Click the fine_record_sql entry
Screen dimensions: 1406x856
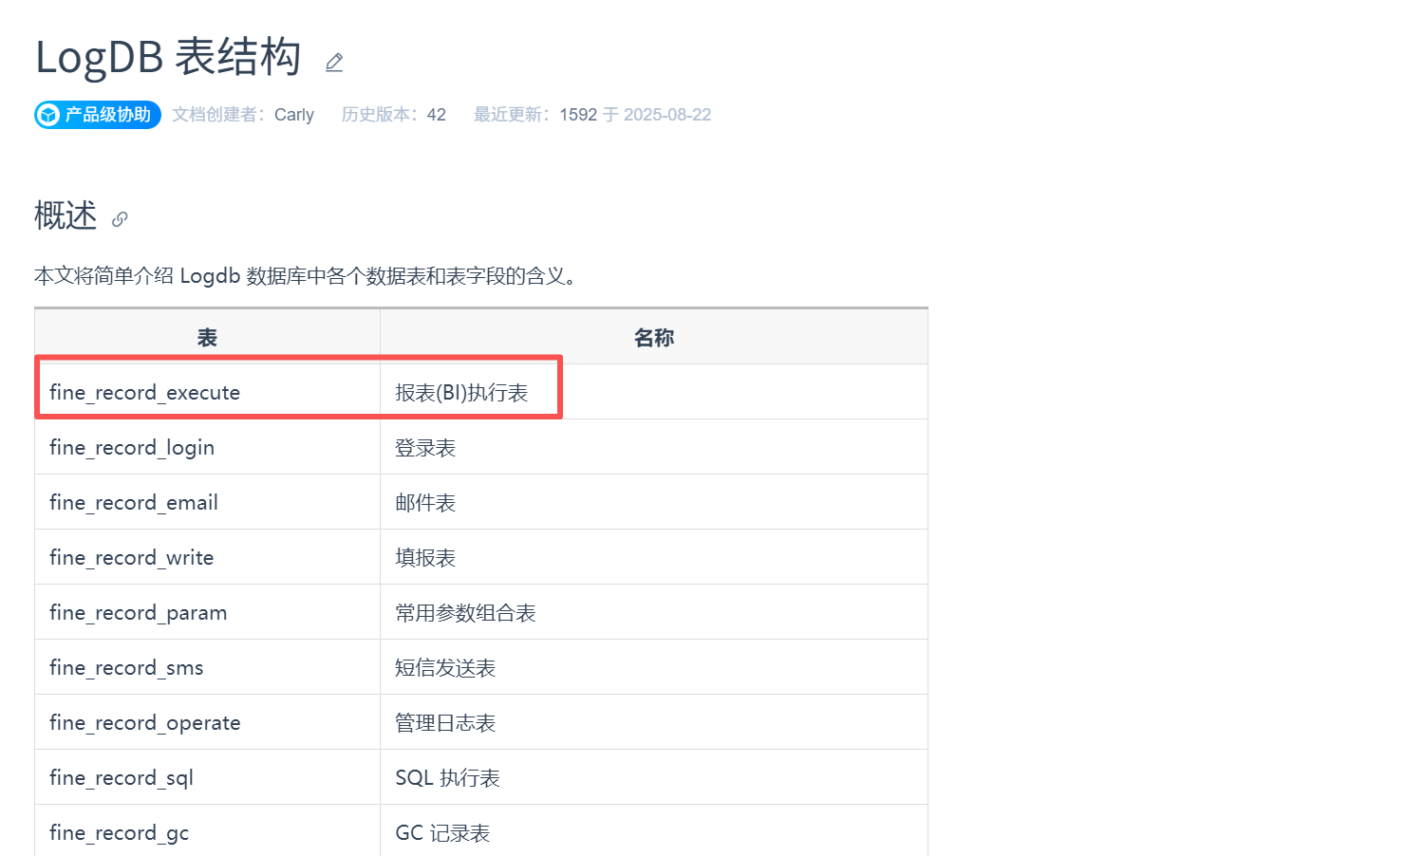[x=122, y=778]
